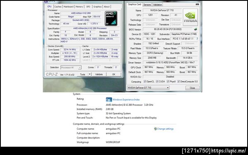Click the shield icon beside Change settings
This screenshot has height=155, width=248.
coord(155,129)
